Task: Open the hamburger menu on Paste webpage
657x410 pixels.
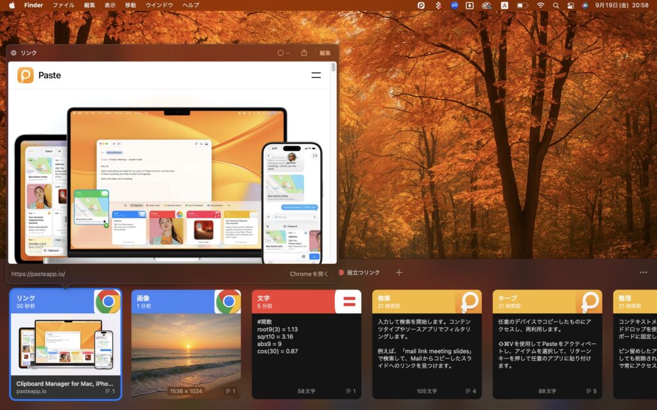Action: tap(316, 75)
